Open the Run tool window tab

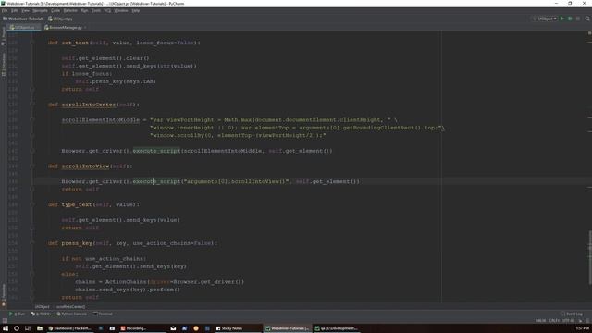point(17,314)
